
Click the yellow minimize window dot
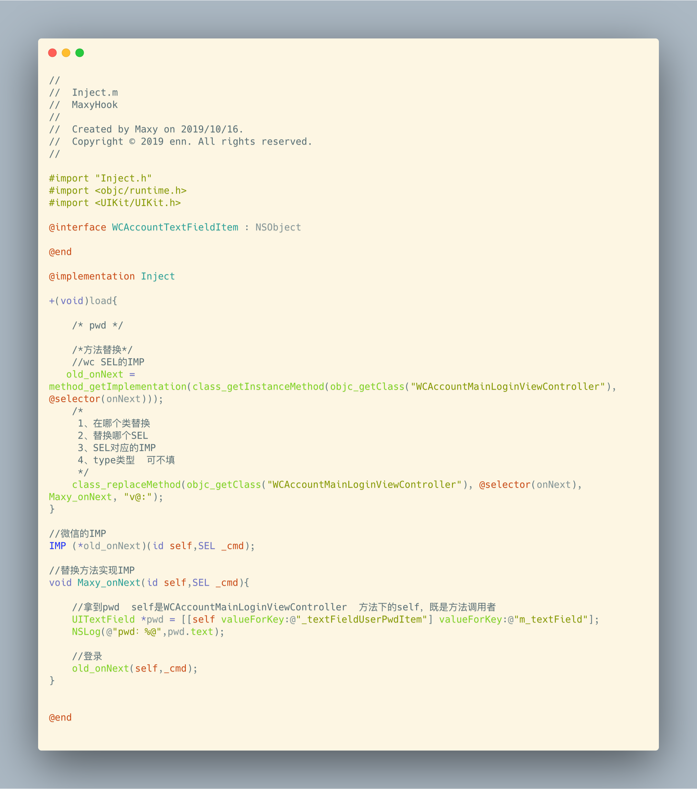point(66,53)
